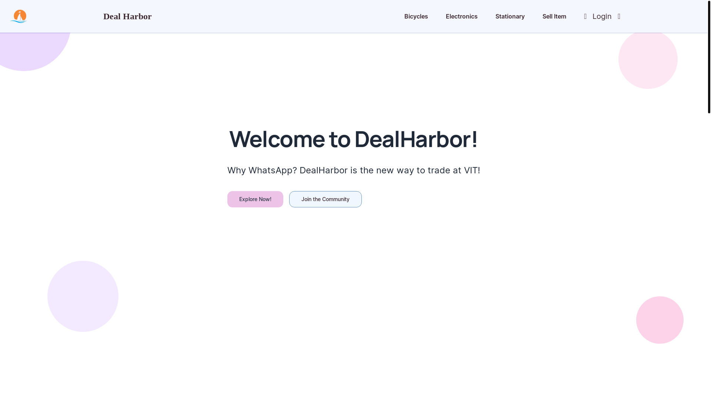Click Join the Community button

(325, 199)
